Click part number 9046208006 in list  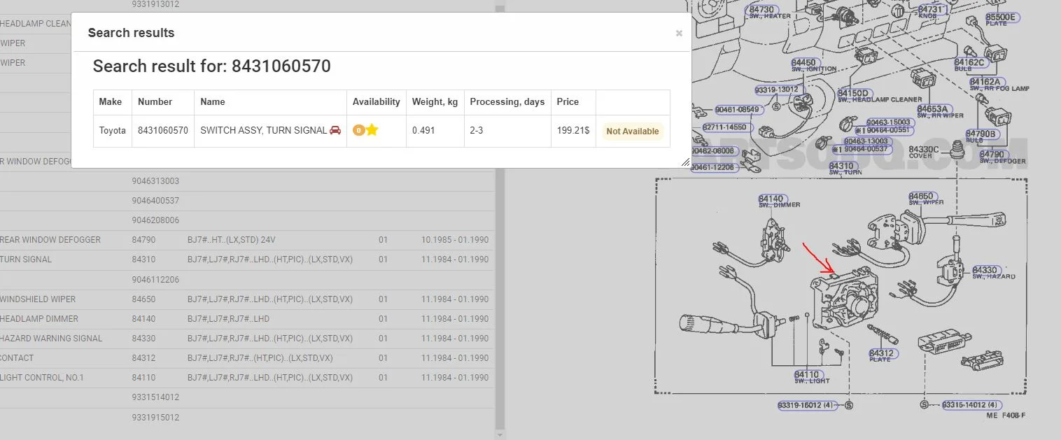tap(155, 220)
